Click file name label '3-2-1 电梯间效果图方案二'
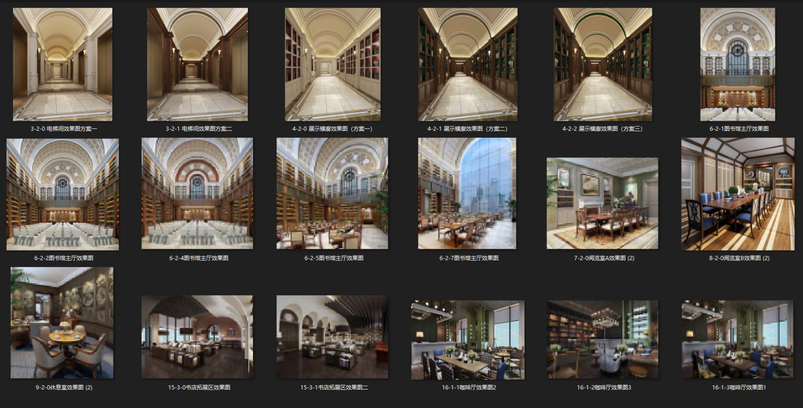This screenshot has height=408, width=803. tap(199, 129)
